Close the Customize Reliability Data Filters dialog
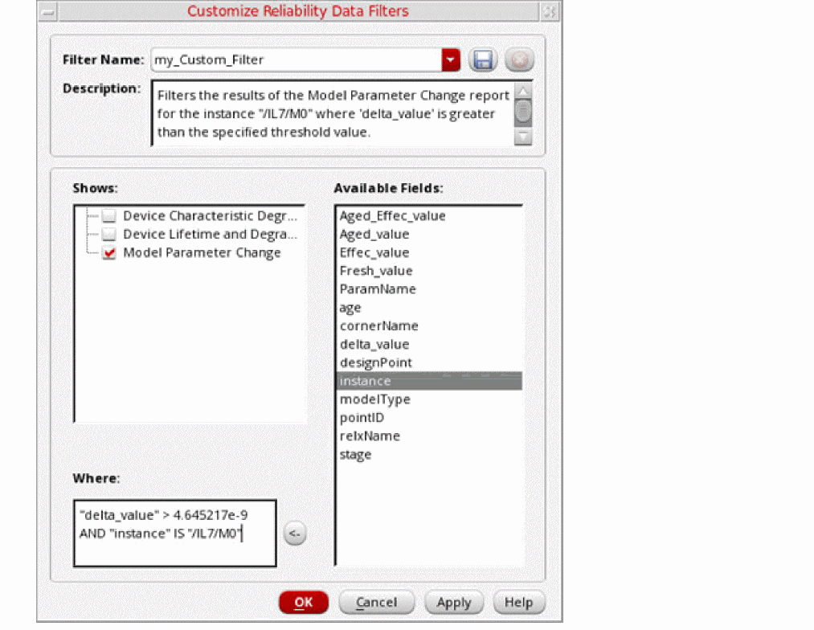The height and width of the screenshot is (630, 814). (x=550, y=11)
